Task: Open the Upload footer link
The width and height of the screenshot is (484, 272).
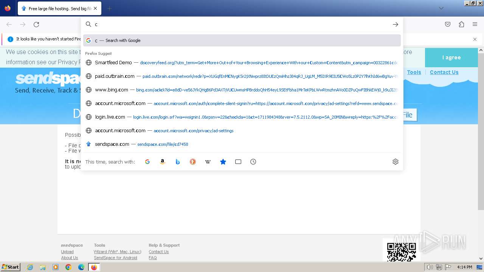Action: tap(67, 252)
